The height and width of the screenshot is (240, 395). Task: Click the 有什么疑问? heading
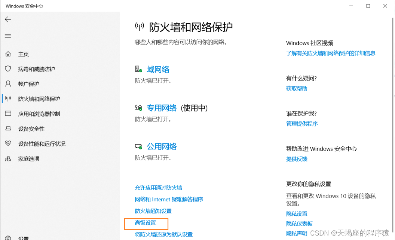(301, 79)
